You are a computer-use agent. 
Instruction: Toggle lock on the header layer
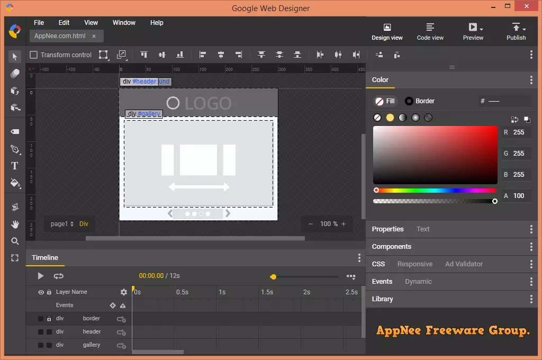pos(49,332)
